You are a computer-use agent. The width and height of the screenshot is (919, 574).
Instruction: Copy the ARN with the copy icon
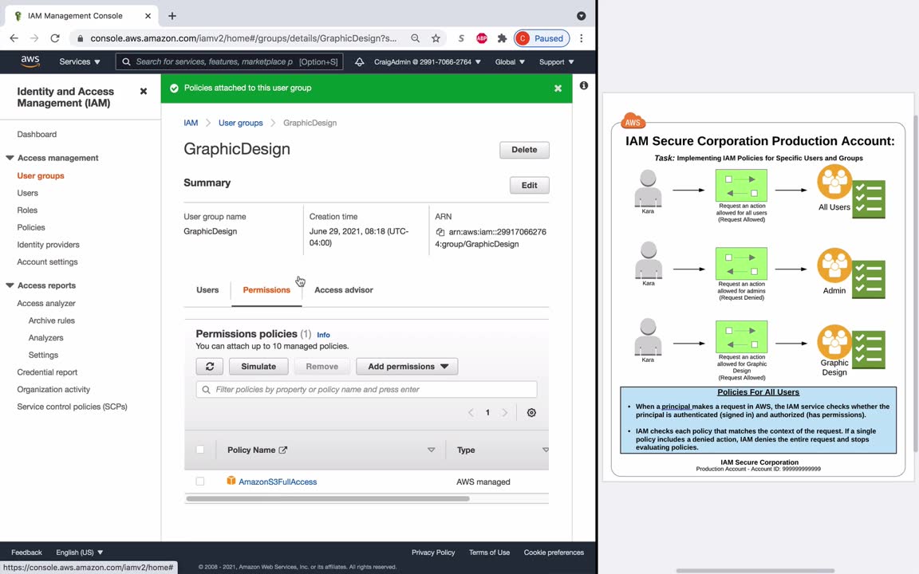[440, 232]
